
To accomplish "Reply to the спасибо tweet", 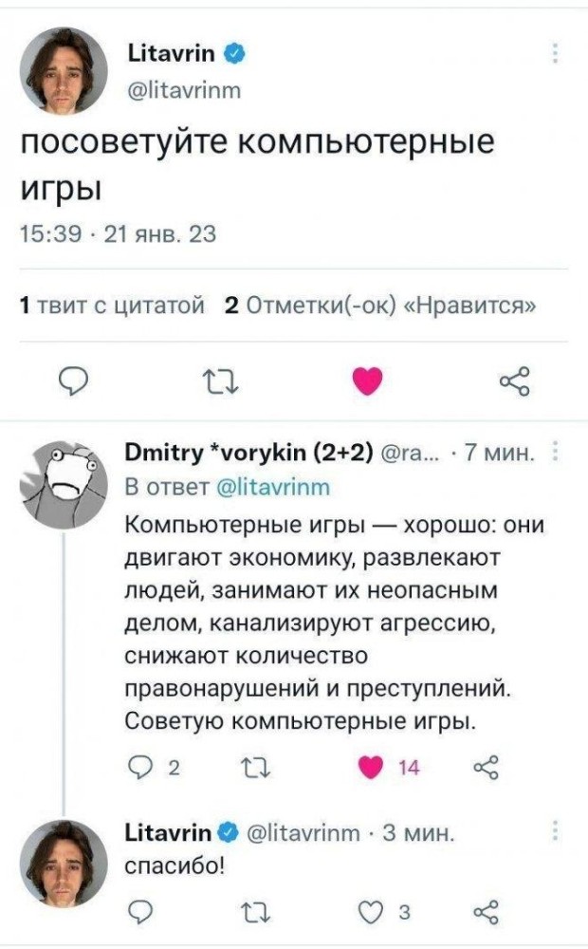I will tap(138, 912).
